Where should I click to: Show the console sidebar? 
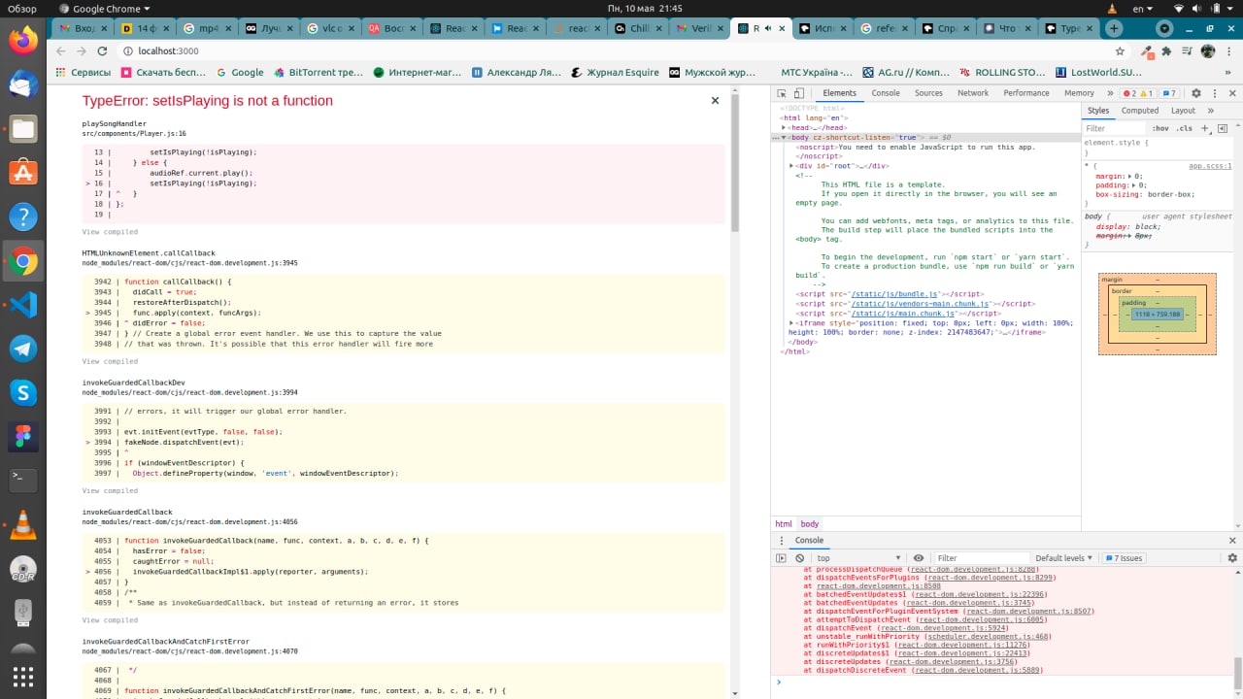(x=781, y=558)
